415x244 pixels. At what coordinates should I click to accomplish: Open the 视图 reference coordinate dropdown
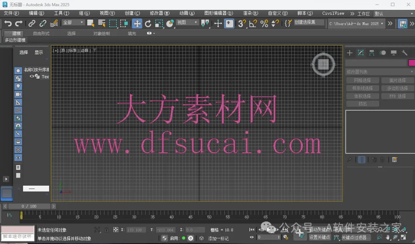pos(188,23)
